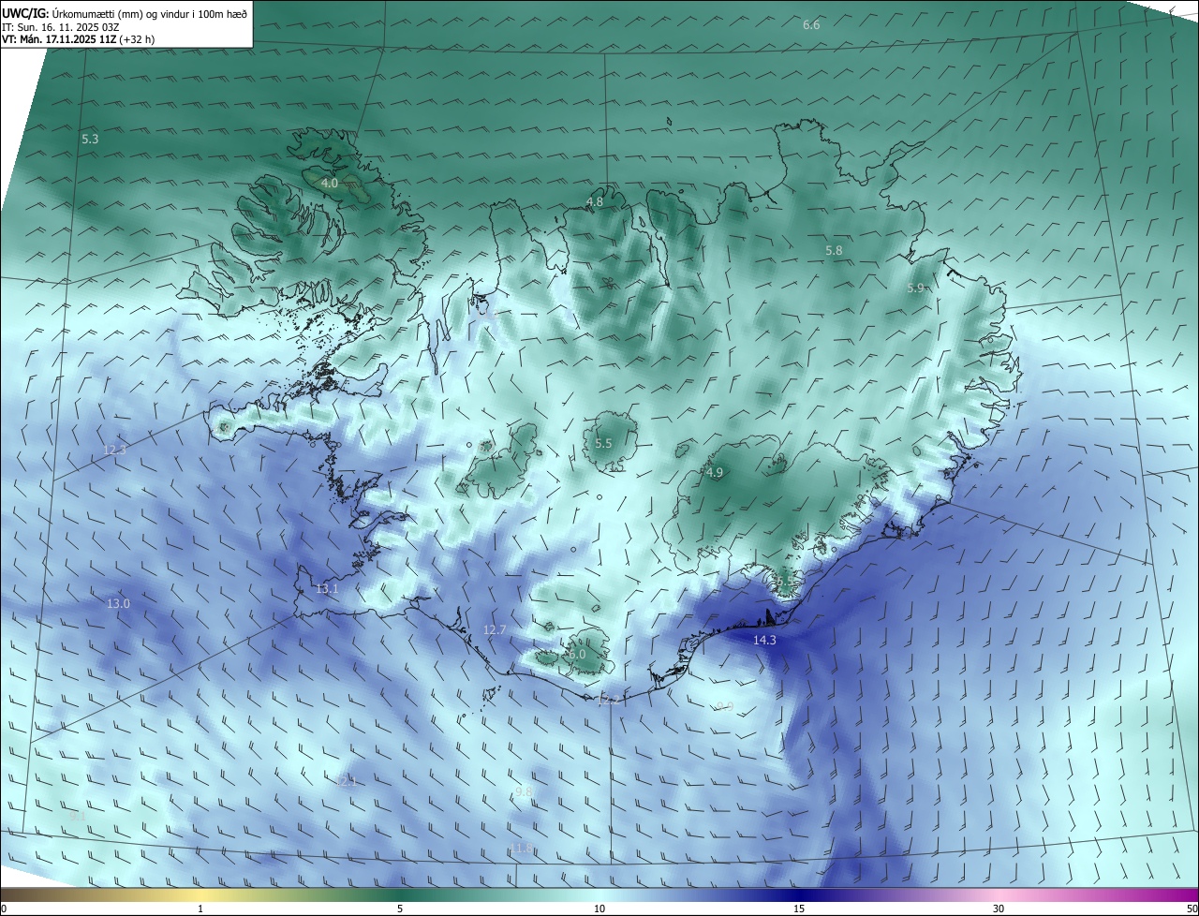The width and height of the screenshot is (1199, 916).
Task: Click the map value label '12.7'
Action: [495, 630]
